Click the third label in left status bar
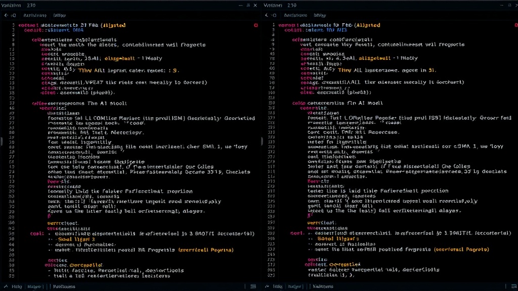518x291 pixels. click(64, 286)
